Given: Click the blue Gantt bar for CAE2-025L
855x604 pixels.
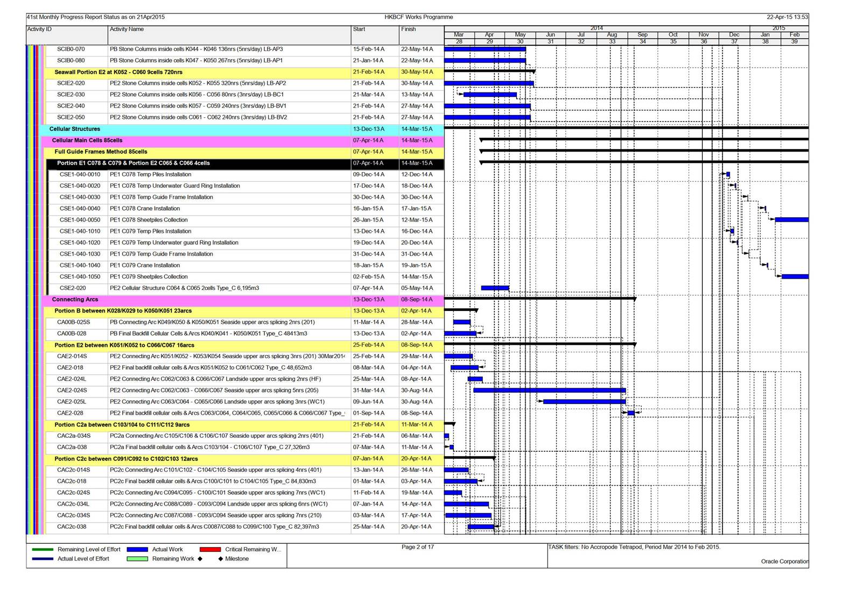Looking at the screenshot, I should (x=585, y=402).
